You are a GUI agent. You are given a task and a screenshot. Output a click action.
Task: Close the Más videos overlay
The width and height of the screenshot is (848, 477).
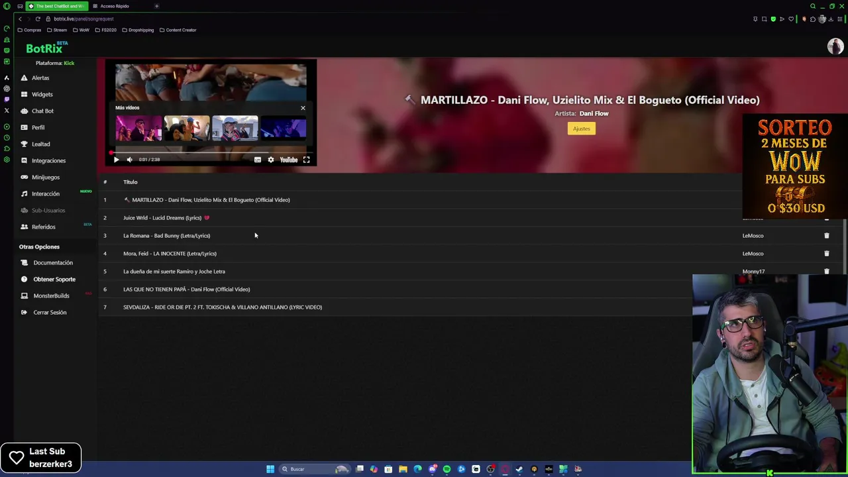click(303, 108)
